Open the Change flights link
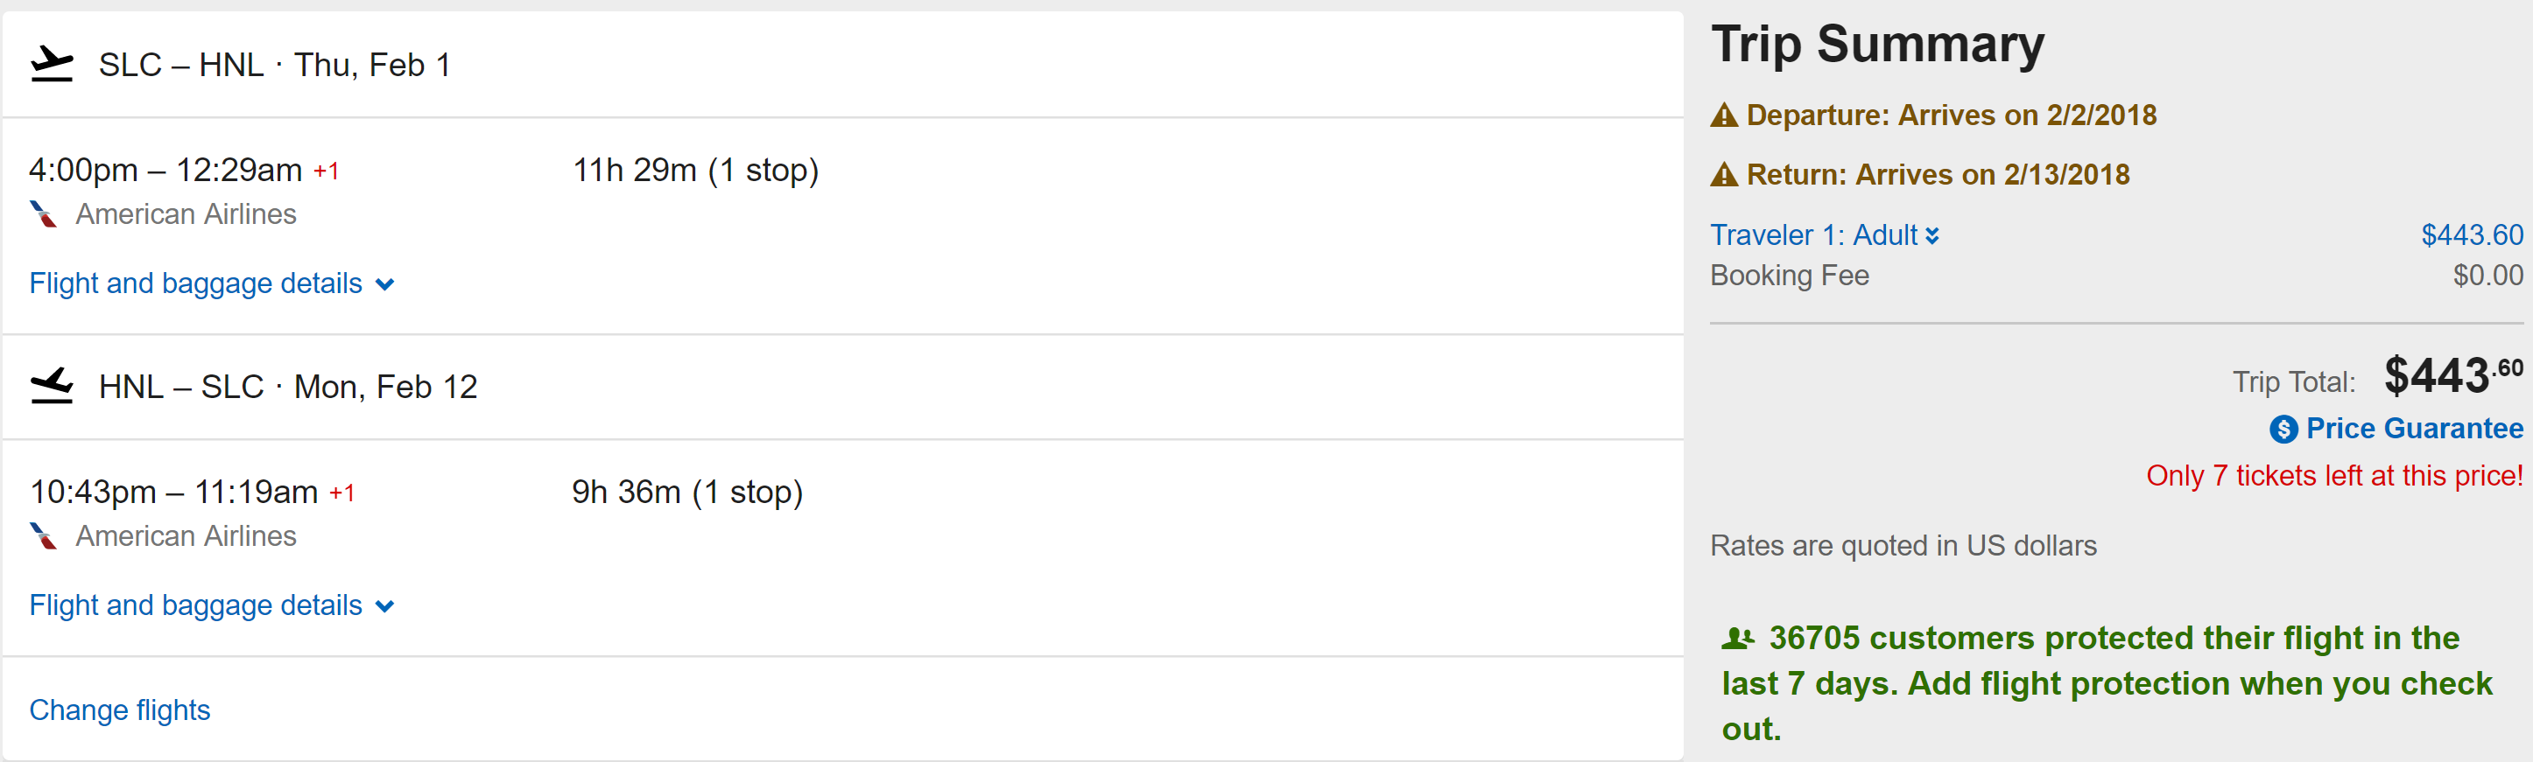2533x762 pixels. pyautogui.click(x=120, y=710)
